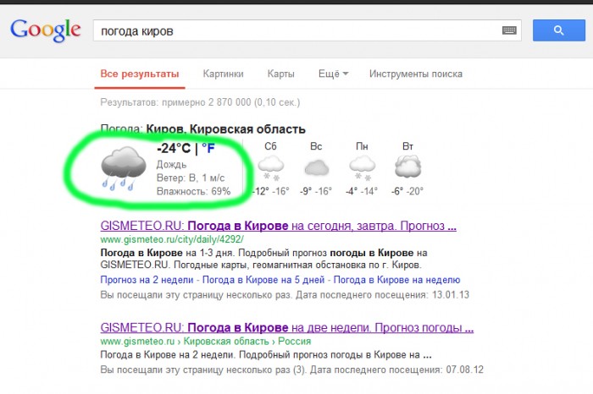Click the rain cloud current weather icon
The height and width of the screenshot is (394, 593).
pyautogui.click(x=124, y=168)
